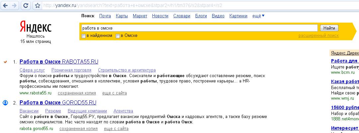Click the Нашлось label under the logo

pos(36,36)
